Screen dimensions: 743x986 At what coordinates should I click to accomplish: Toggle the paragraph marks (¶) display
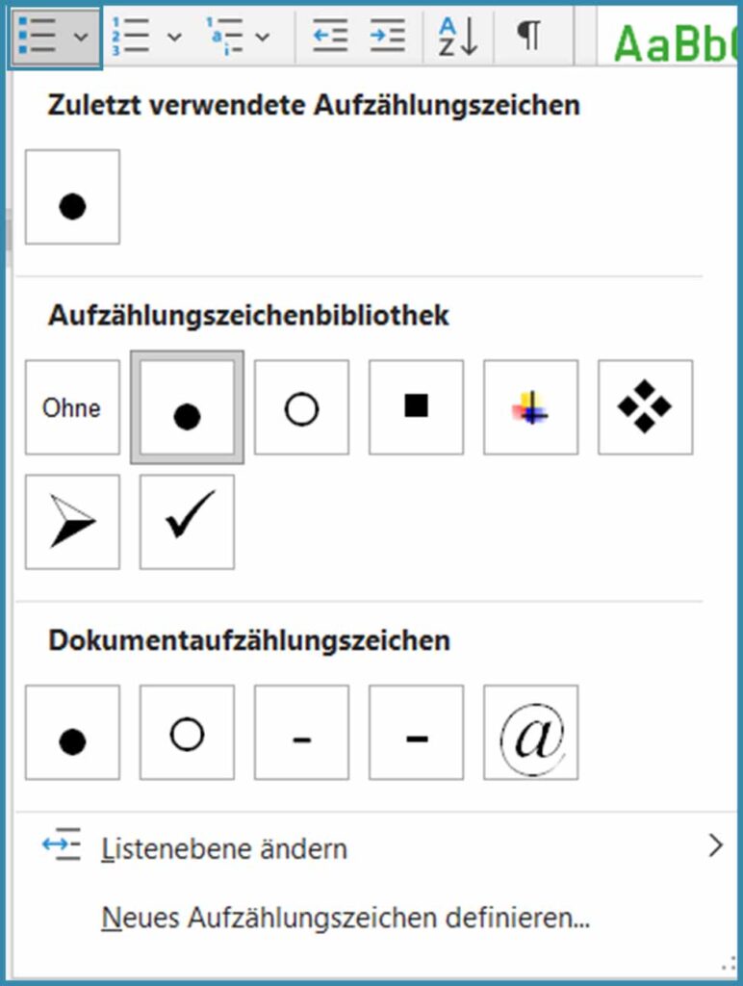528,37
